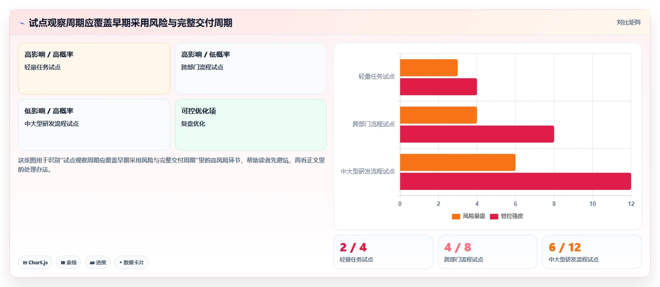Select 中大型研发流程试点 inside the 低影响 / 高概率 card
This screenshot has width=660, height=287.
[x=51, y=124]
